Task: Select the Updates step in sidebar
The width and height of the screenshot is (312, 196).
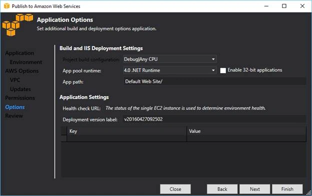Action: (x=20, y=89)
